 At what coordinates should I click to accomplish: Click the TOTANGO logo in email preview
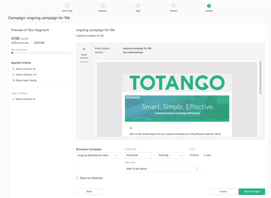click(177, 83)
